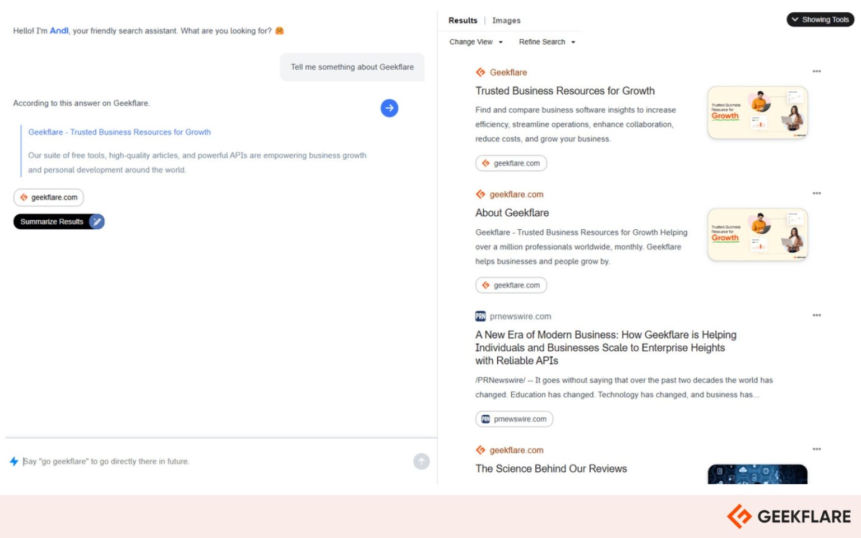Click the pencil icon on Summarize Results
This screenshot has width=861, height=538.
pos(96,221)
